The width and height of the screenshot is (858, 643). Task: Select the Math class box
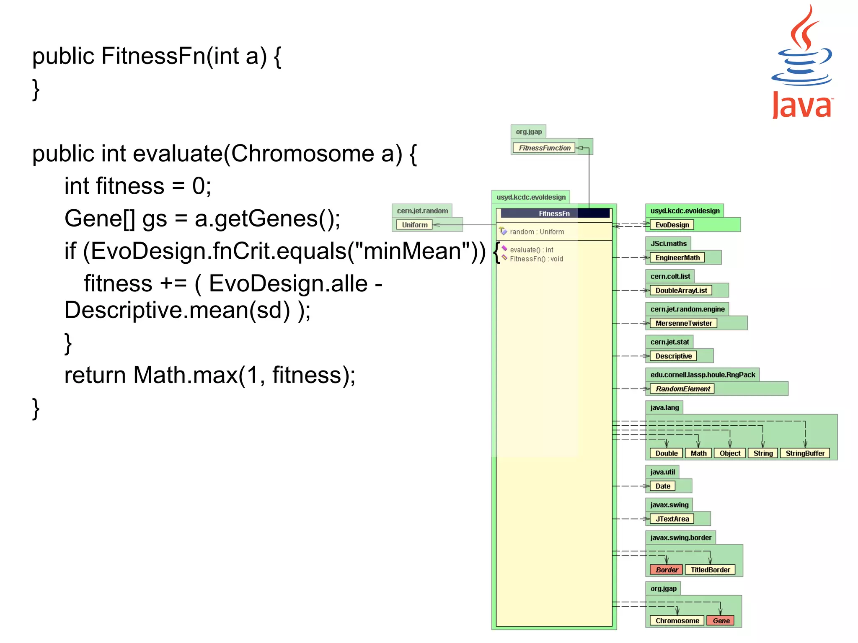(698, 453)
